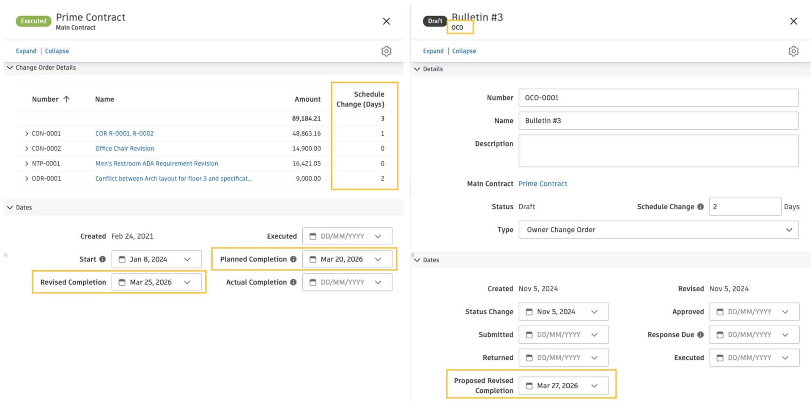Open Men's Restroom ADA Requirement Revision link

157,163
